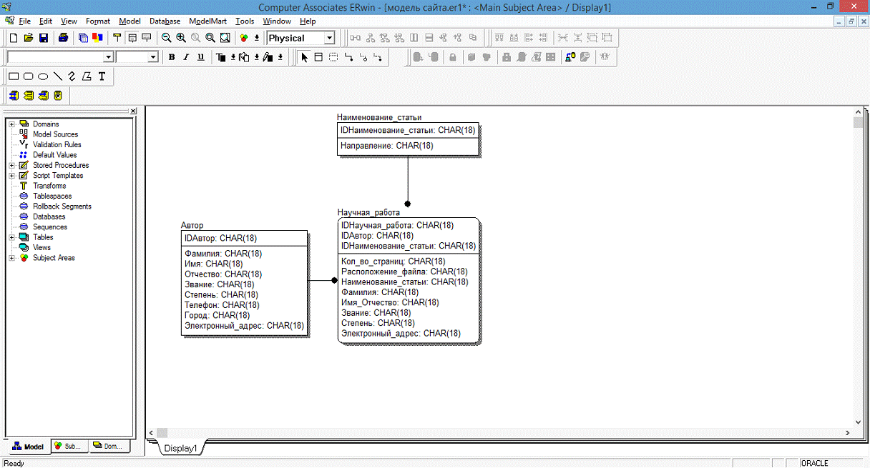Select the Автор entity title
Image resolution: width=870 pixels, height=468 pixels.
[192, 226]
